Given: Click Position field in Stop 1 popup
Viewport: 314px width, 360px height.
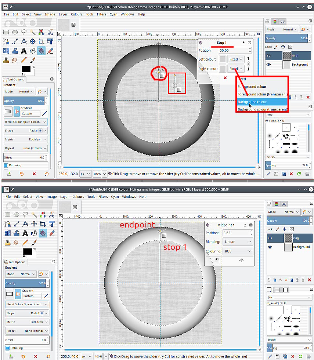Looking at the screenshot, I should coord(235,51).
